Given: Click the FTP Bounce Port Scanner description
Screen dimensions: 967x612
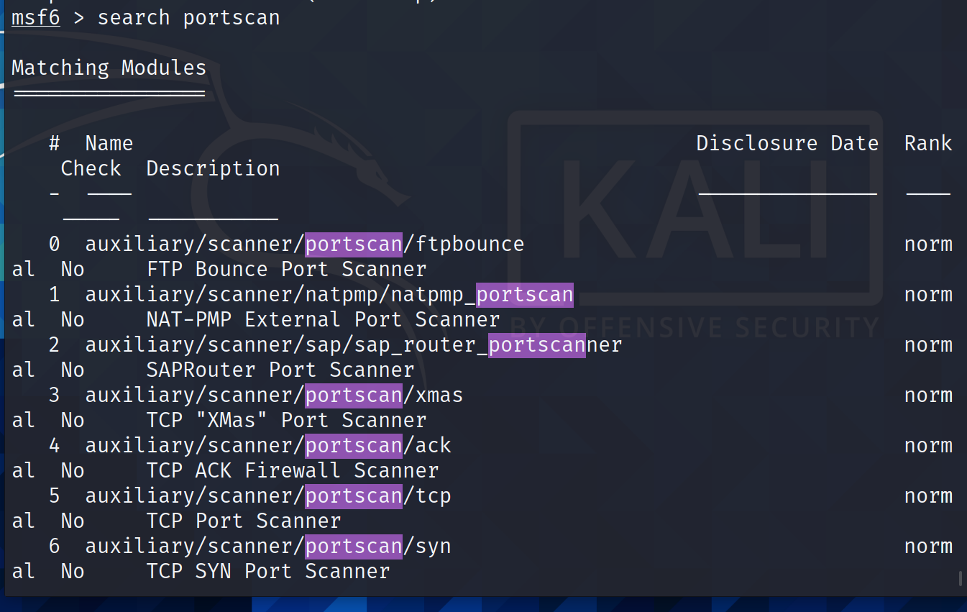Looking at the screenshot, I should (x=286, y=270).
